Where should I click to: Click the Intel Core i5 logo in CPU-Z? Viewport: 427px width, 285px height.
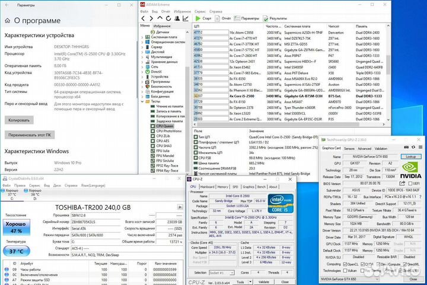(281, 203)
